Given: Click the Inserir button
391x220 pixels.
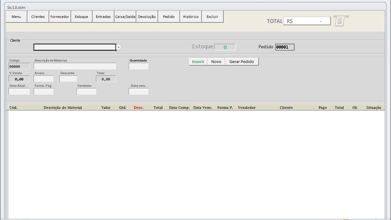Looking at the screenshot, I should (198, 62).
